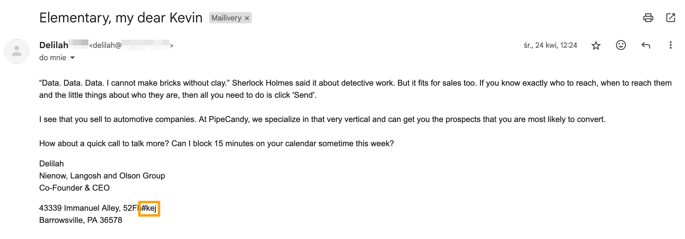This screenshot has height=239, width=685.
Task: Open the three-dot More options menu
Action: click(x=670, y=45)
